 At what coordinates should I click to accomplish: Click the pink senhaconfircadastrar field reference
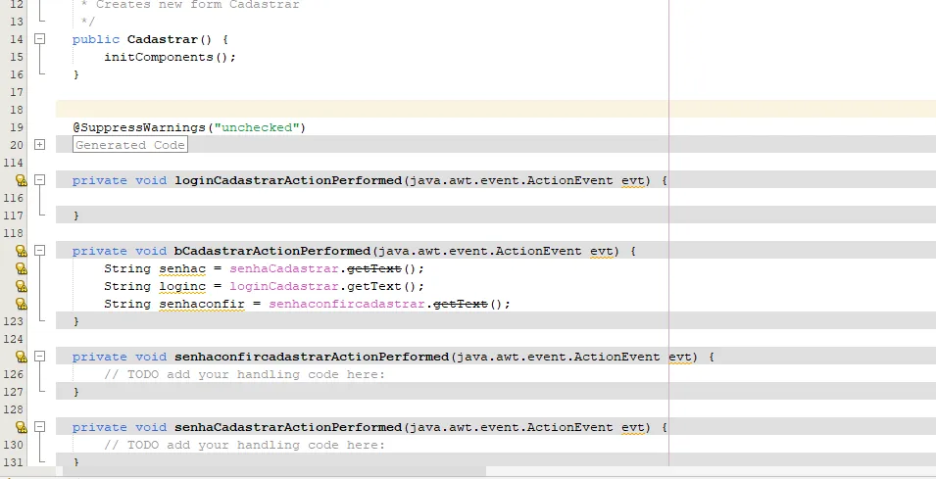click(347, 305)
